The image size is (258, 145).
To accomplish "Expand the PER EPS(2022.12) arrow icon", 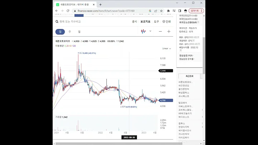I will [x=198, y=37].
